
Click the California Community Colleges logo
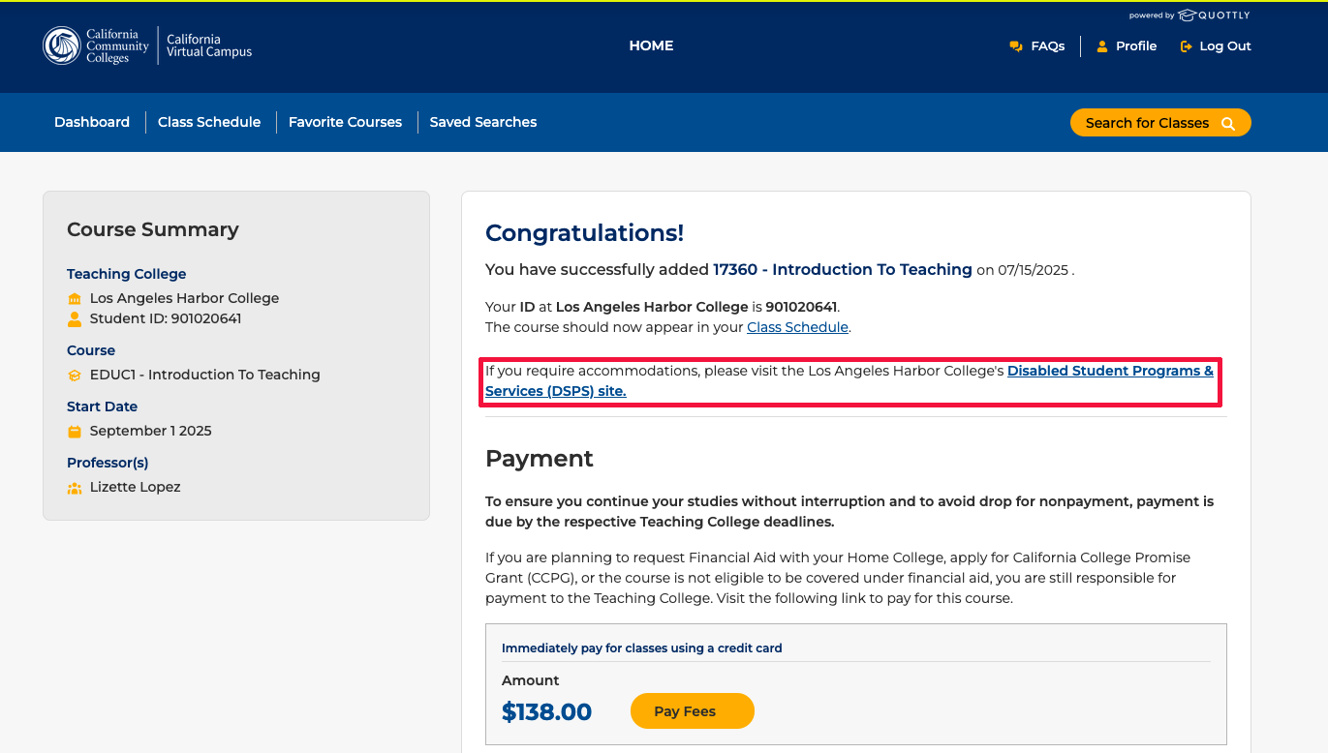(62, 45)
